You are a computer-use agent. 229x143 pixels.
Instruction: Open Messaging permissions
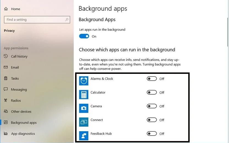pos(19,89)
